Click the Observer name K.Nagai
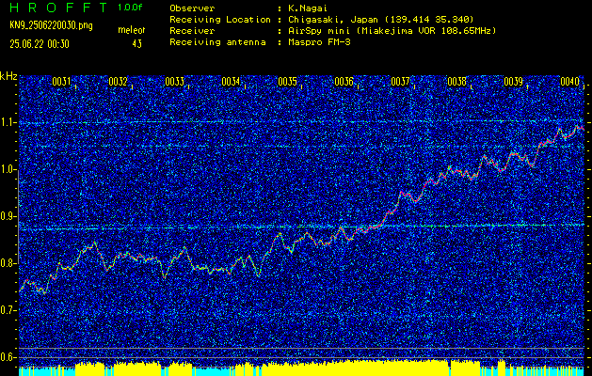 click(x=307, y=8)
